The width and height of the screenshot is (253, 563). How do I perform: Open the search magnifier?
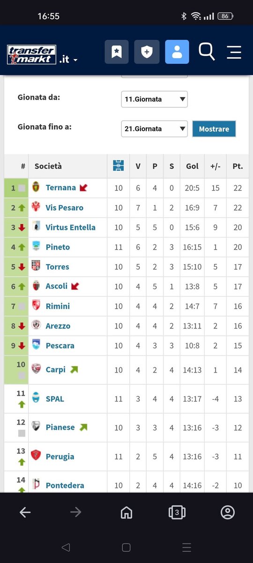tap(207, 51)
